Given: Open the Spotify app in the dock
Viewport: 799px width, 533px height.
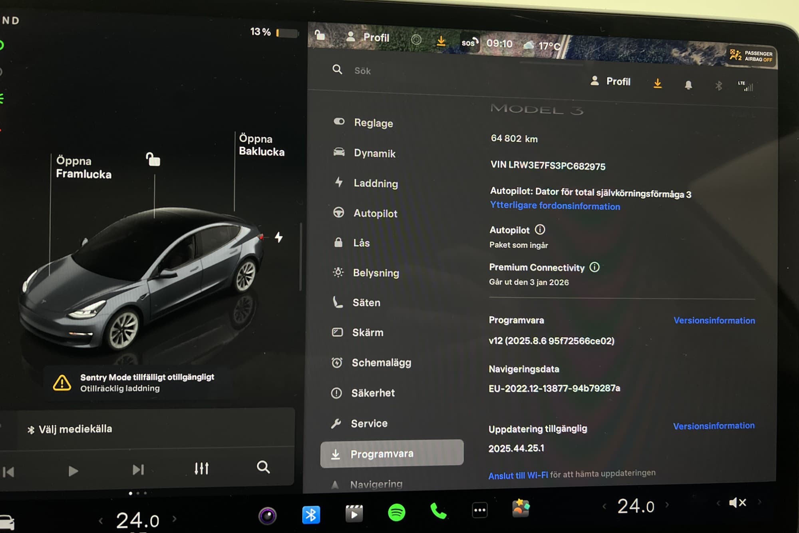Looking at the screenshot, I should pos(396,512).
